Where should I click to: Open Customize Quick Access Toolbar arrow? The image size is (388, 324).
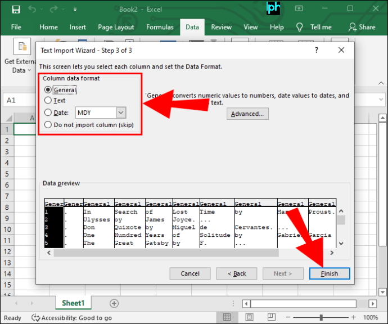pos(75,10)
